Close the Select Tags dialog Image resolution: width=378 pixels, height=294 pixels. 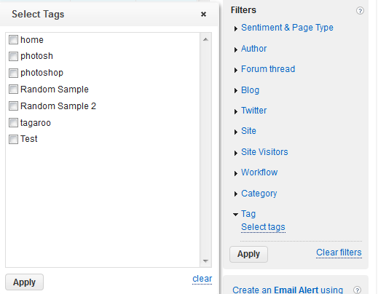point(203,15)
